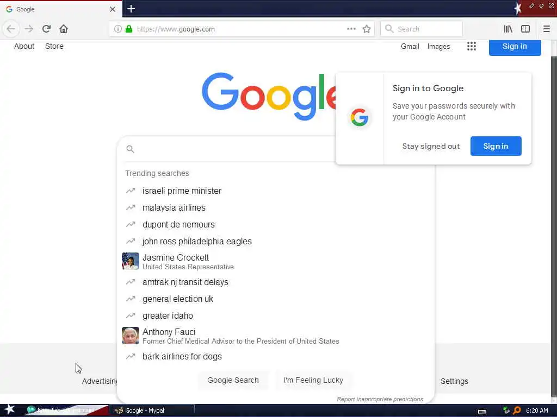Open the Jasmine Crockett thumbnail photo
The image size is (557, 417).
(131, 261)
